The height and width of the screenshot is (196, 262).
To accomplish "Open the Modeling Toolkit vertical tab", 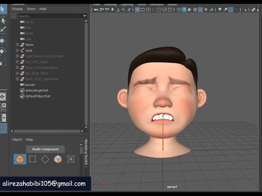I will pos(86,152).
